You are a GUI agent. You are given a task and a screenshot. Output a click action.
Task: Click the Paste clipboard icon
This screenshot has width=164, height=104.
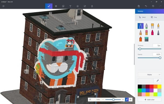[139, 6]
